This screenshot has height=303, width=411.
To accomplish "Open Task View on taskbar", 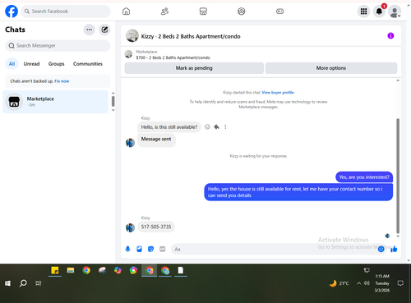I will pos(39,283).
